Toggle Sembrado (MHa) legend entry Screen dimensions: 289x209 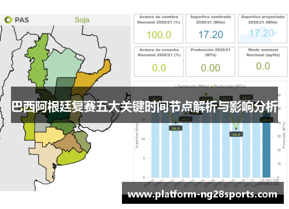coord(191,86)
